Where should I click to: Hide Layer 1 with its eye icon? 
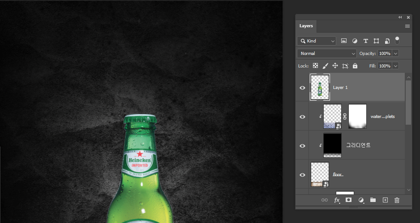tap(302, 88)
